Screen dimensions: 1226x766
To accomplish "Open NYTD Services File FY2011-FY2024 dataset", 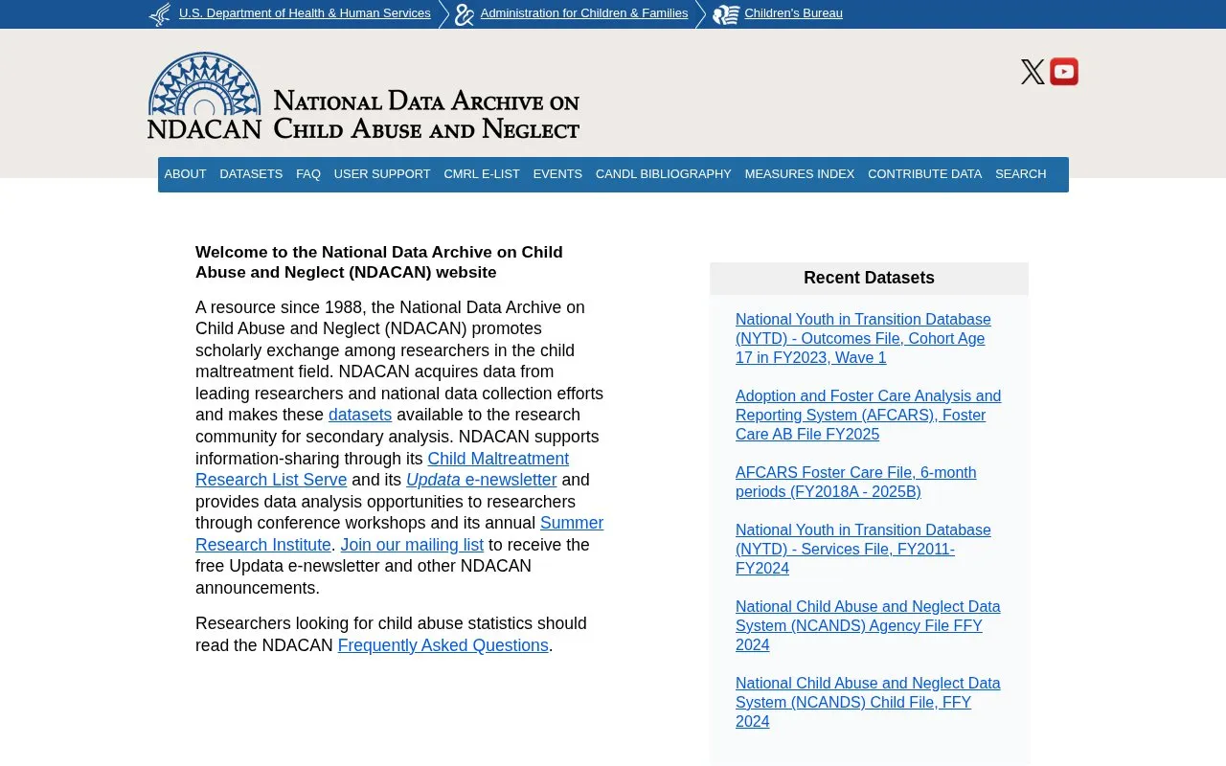I will pos(863,549).
